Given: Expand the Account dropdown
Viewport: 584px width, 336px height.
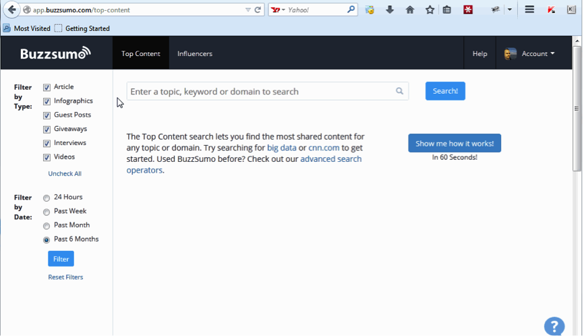Looking at the screenshot, I should tap(538, 53).
